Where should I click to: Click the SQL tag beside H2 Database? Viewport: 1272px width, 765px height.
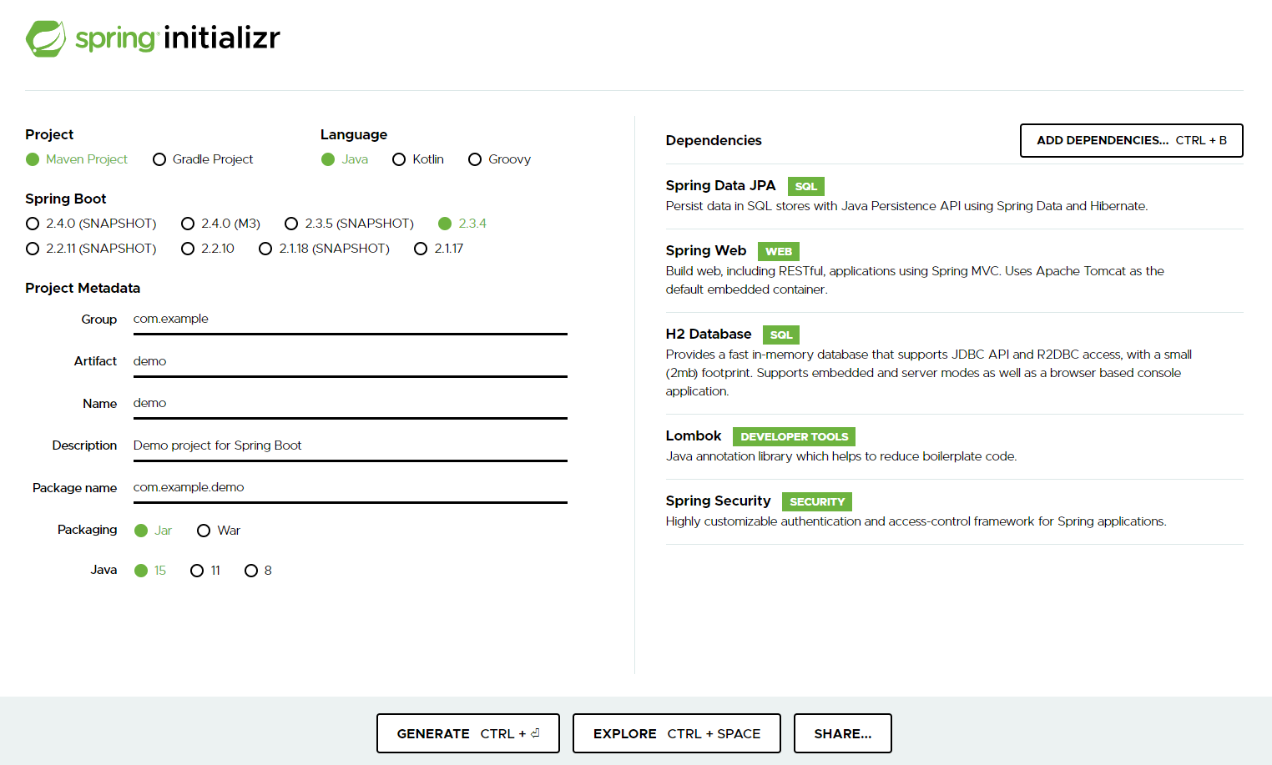(781, 335)
